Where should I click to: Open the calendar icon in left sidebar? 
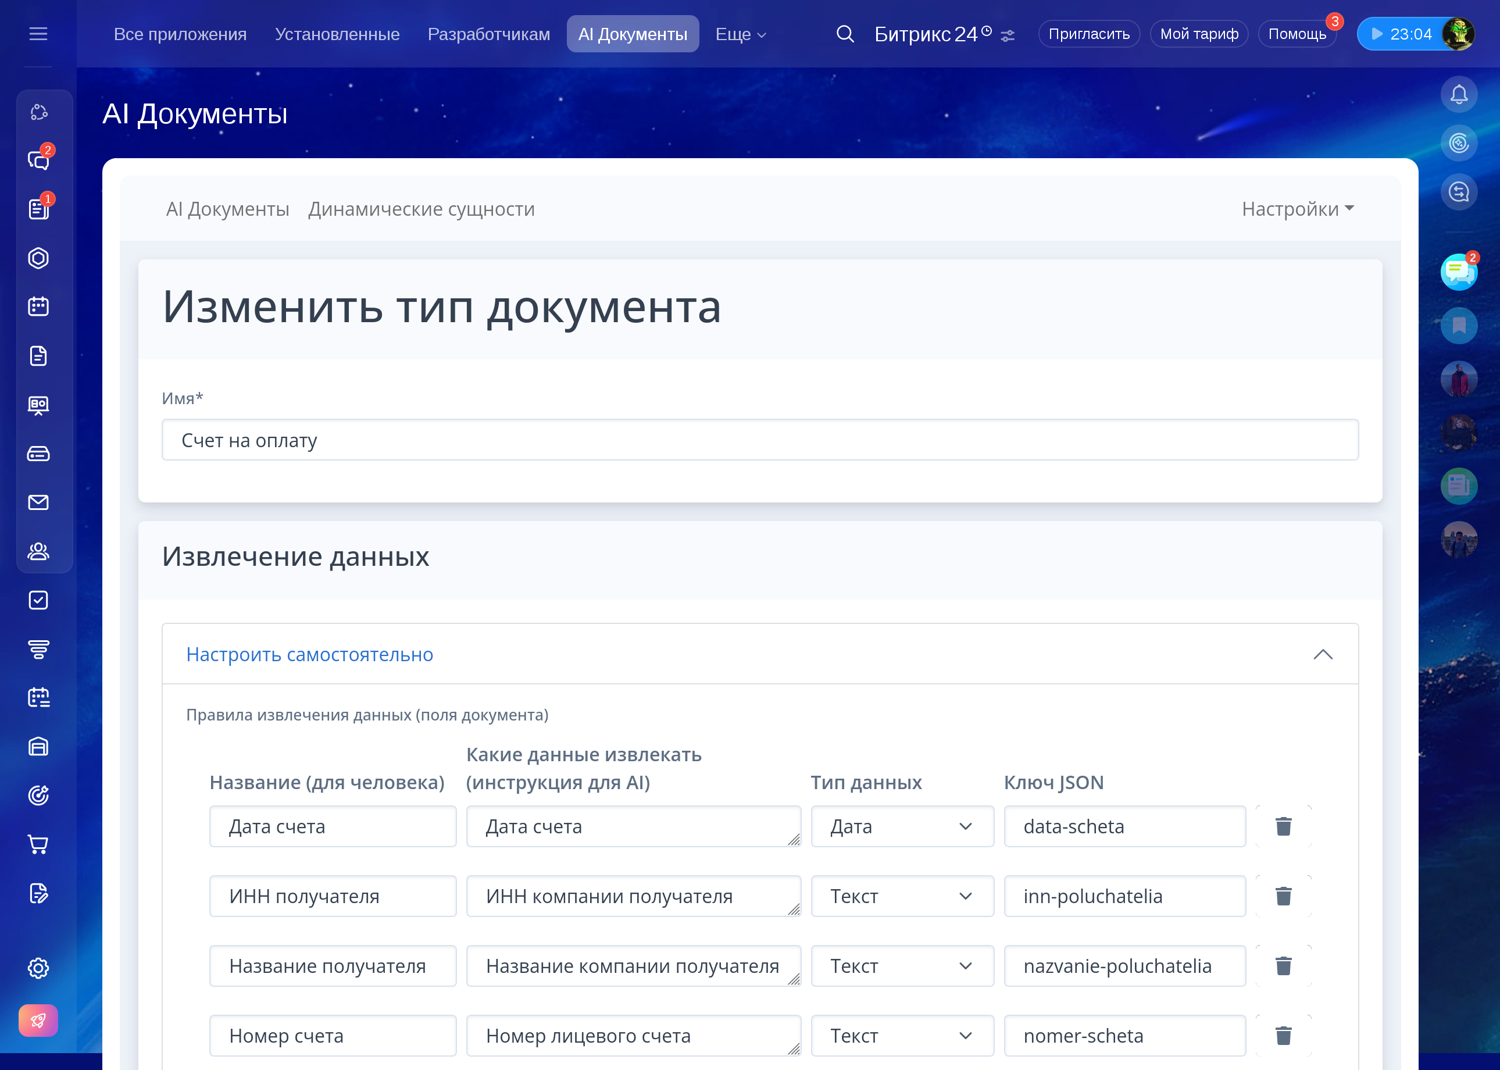(x=38, y=306)
